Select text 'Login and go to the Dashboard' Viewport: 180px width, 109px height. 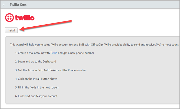(37, 62)
